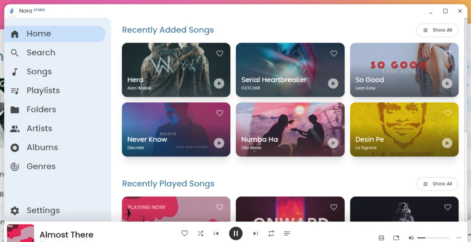This screenshot has height=242, width=471.
Task: Go back to the previous track
Action: click(x=216, y=234)
